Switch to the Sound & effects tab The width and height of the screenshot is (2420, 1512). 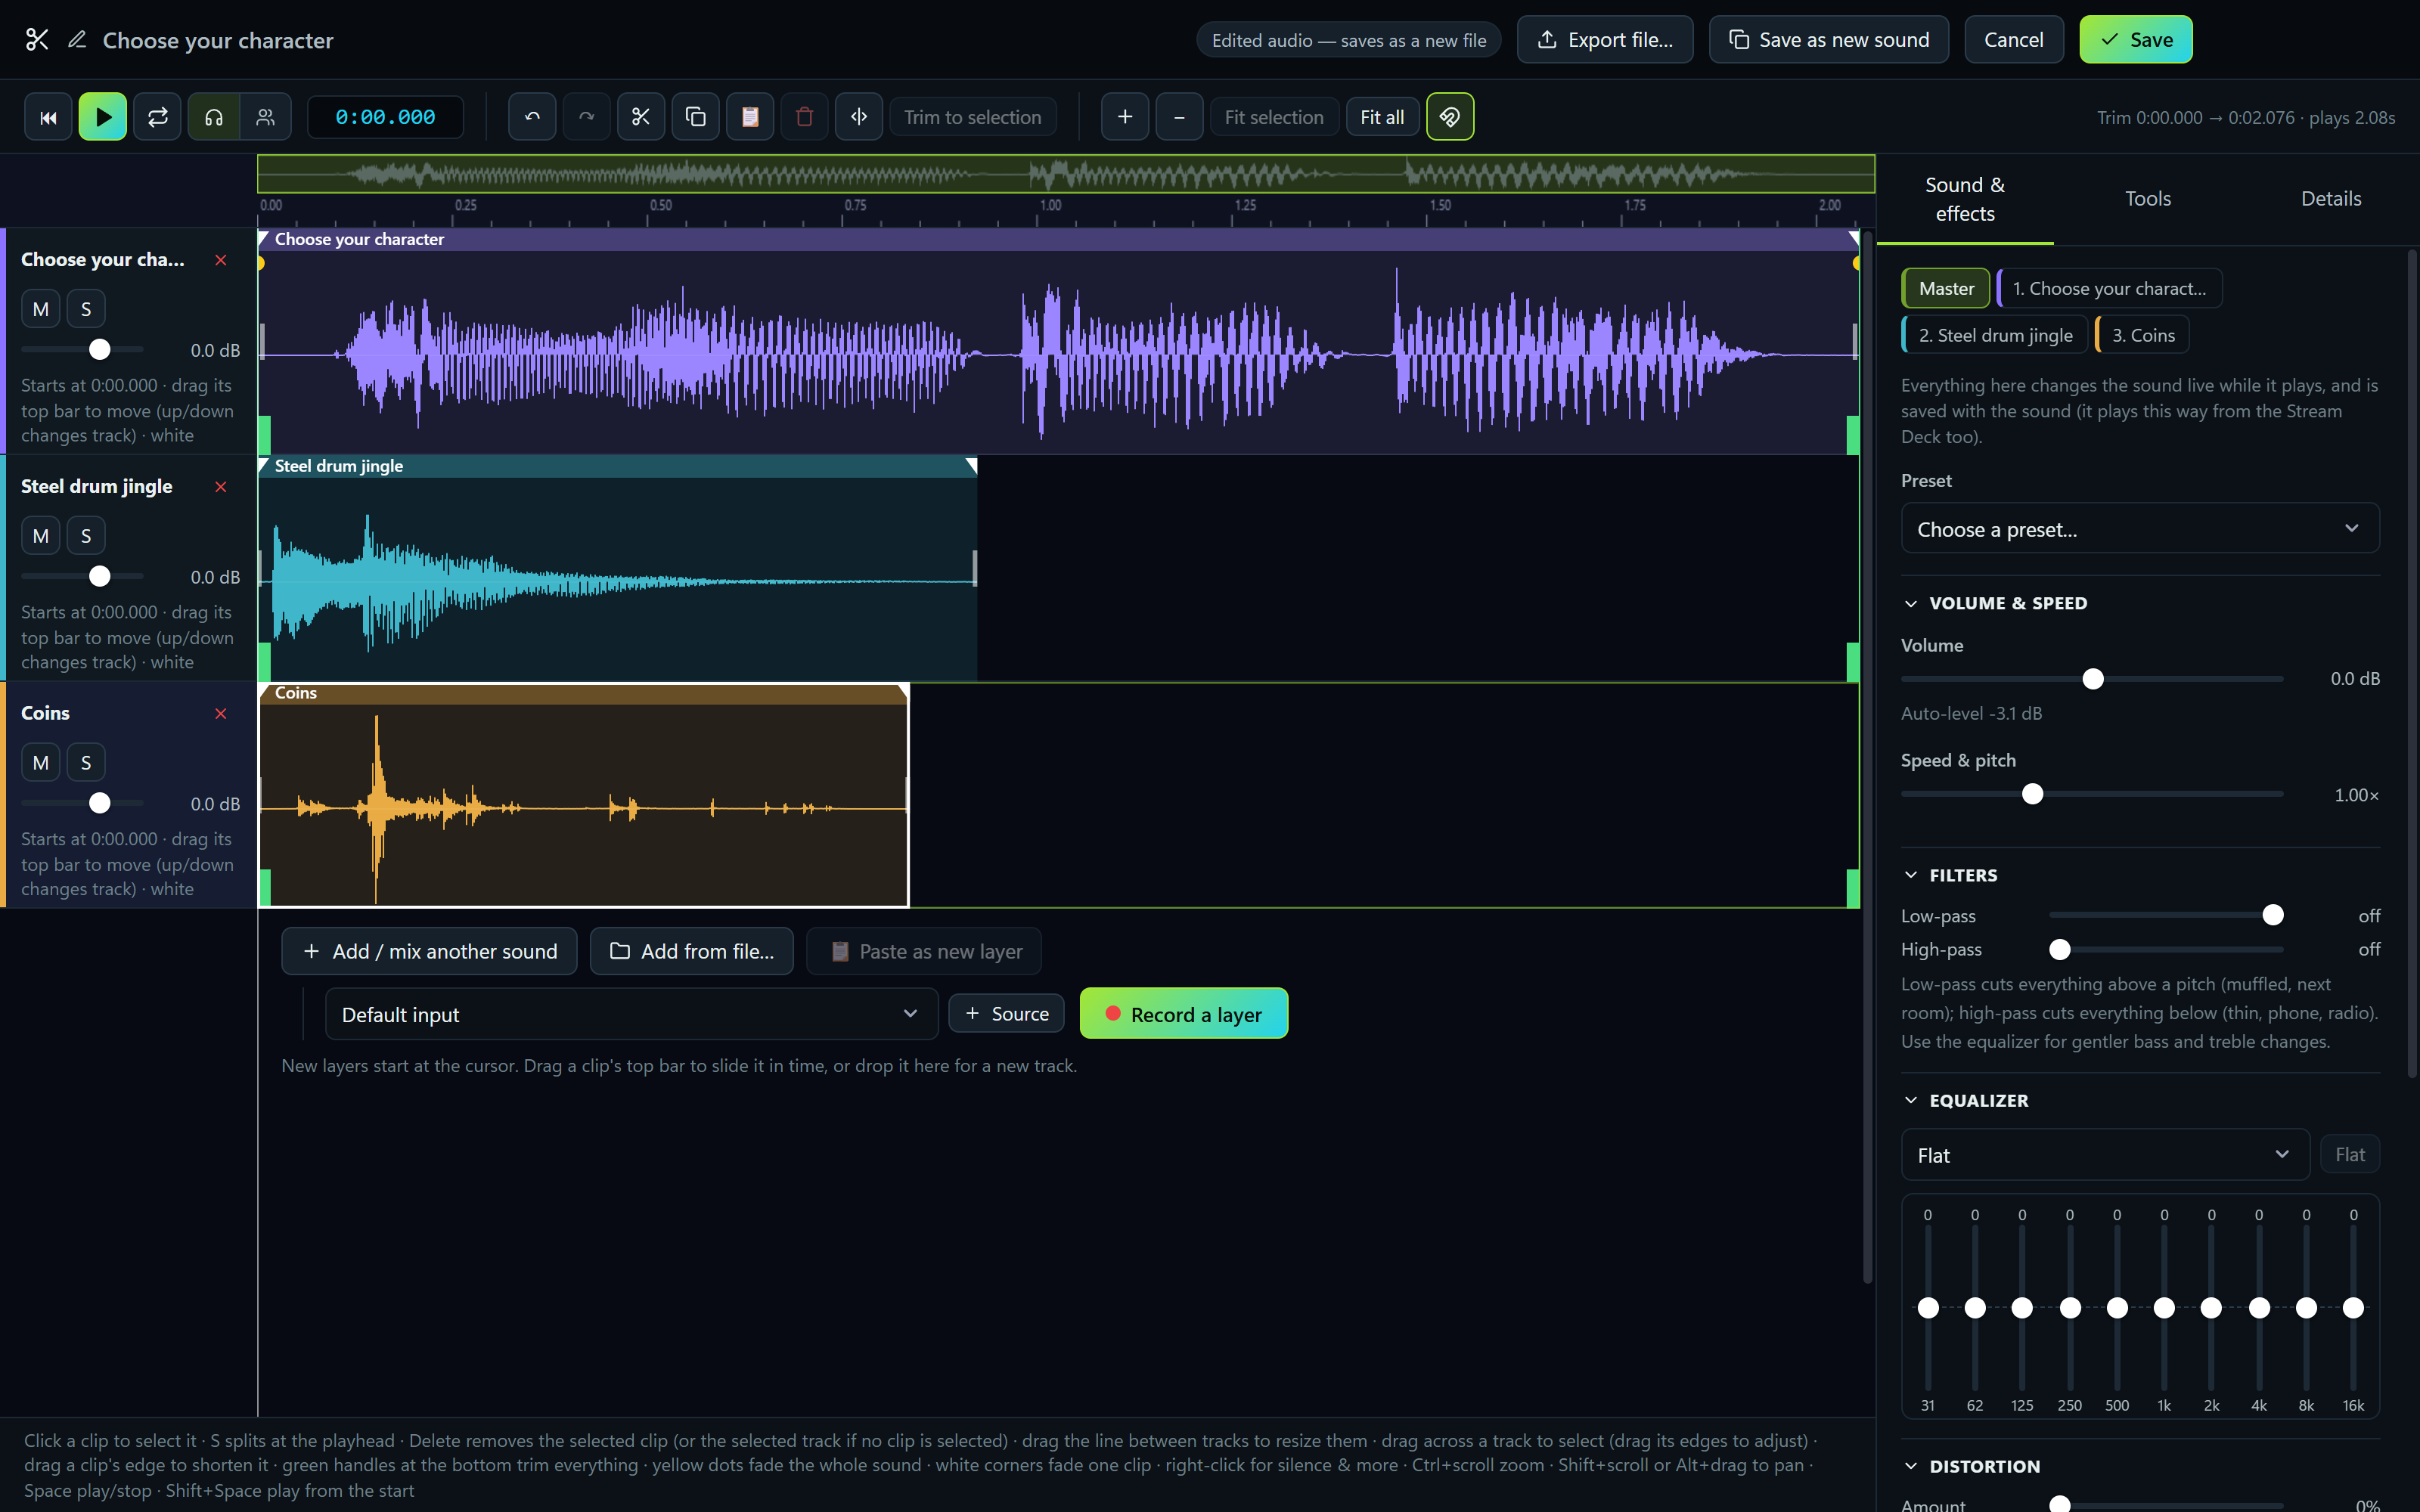[1965, 199]
